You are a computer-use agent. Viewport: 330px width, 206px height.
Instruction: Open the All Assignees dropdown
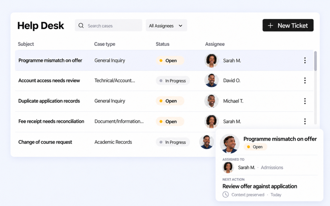coord(166,25)
